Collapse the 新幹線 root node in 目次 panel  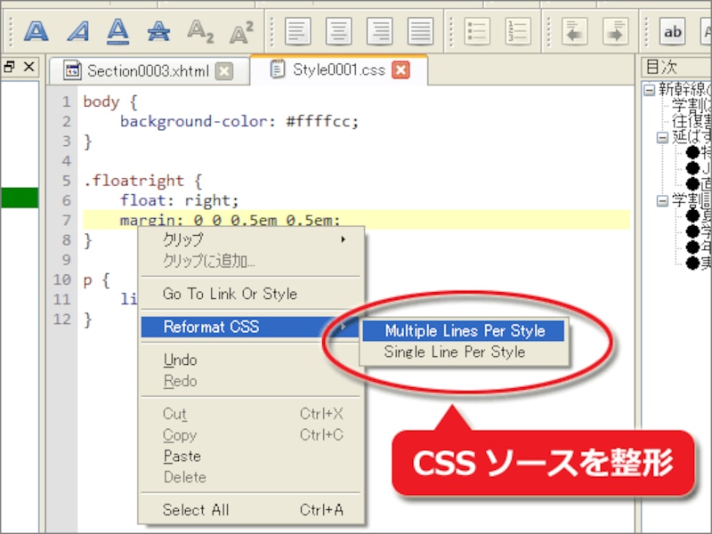[649, 91]
